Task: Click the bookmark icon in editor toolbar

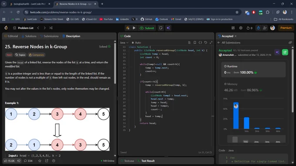Action: [195, 43]
